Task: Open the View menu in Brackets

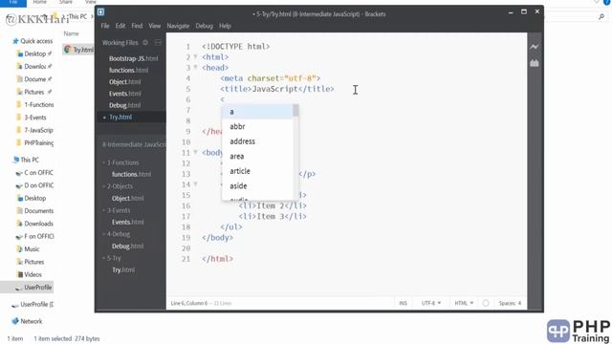Action: (x=154, y=26)
